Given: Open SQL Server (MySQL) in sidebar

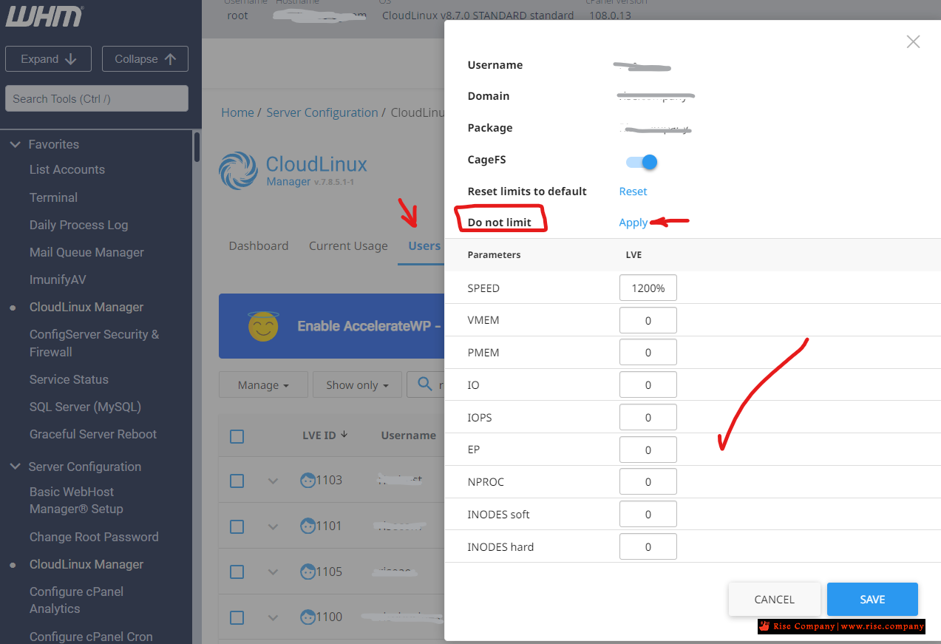Looking at the screenshot, I should (x=85, y=407).
